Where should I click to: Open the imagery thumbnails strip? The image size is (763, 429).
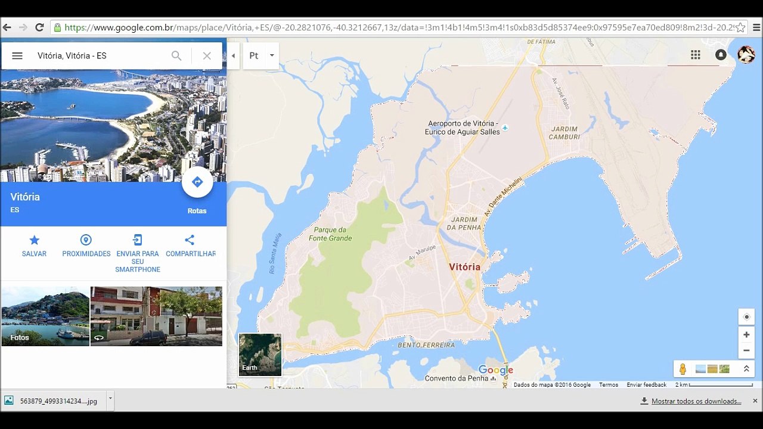712,369
